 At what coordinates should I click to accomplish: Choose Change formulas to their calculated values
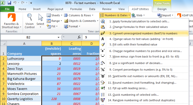tap(144, 27)
